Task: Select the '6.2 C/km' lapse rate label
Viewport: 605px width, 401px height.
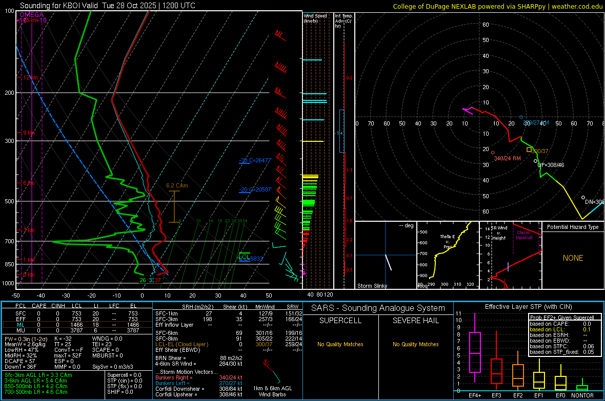Action: coord(177,185)
